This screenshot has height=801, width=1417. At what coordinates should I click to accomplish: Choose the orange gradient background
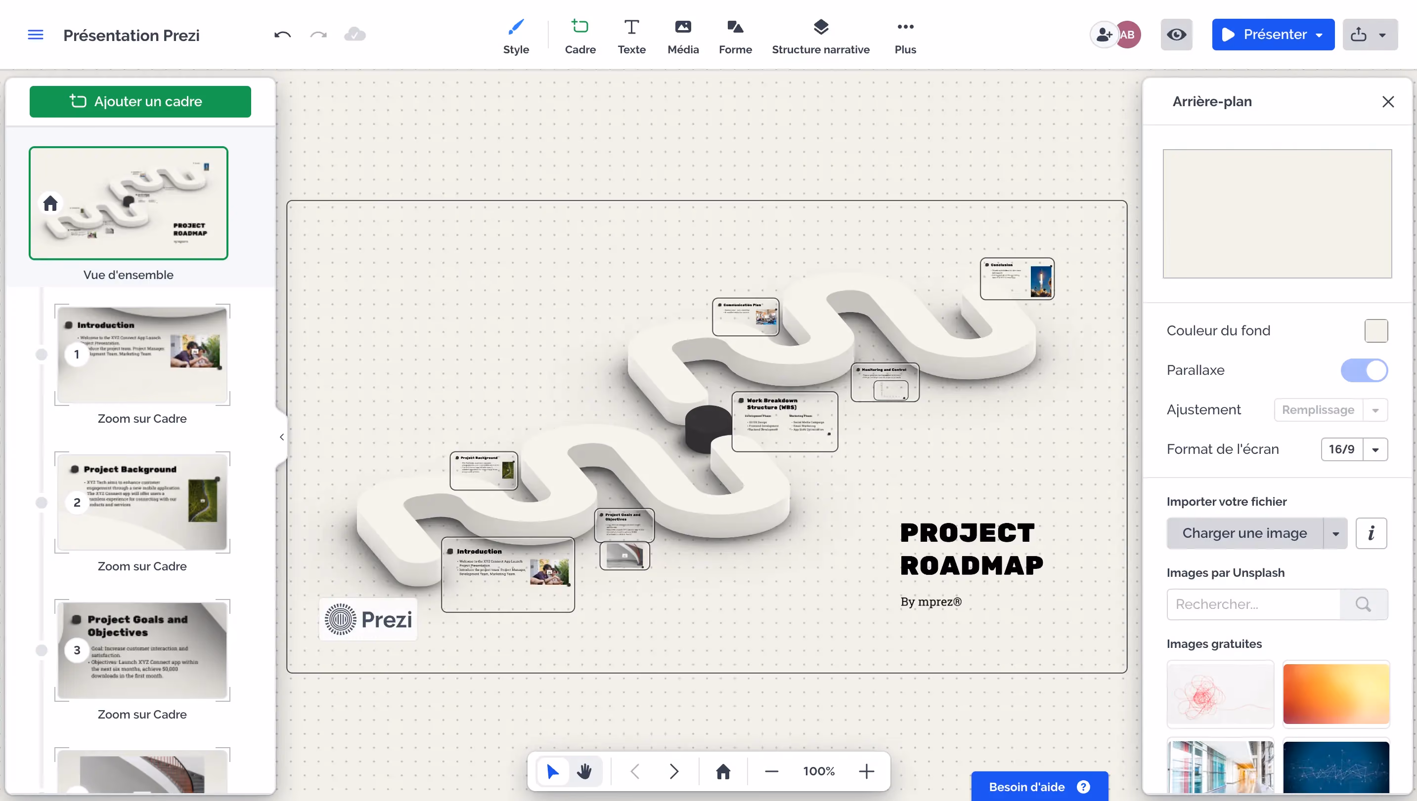tap(1336, 694)
